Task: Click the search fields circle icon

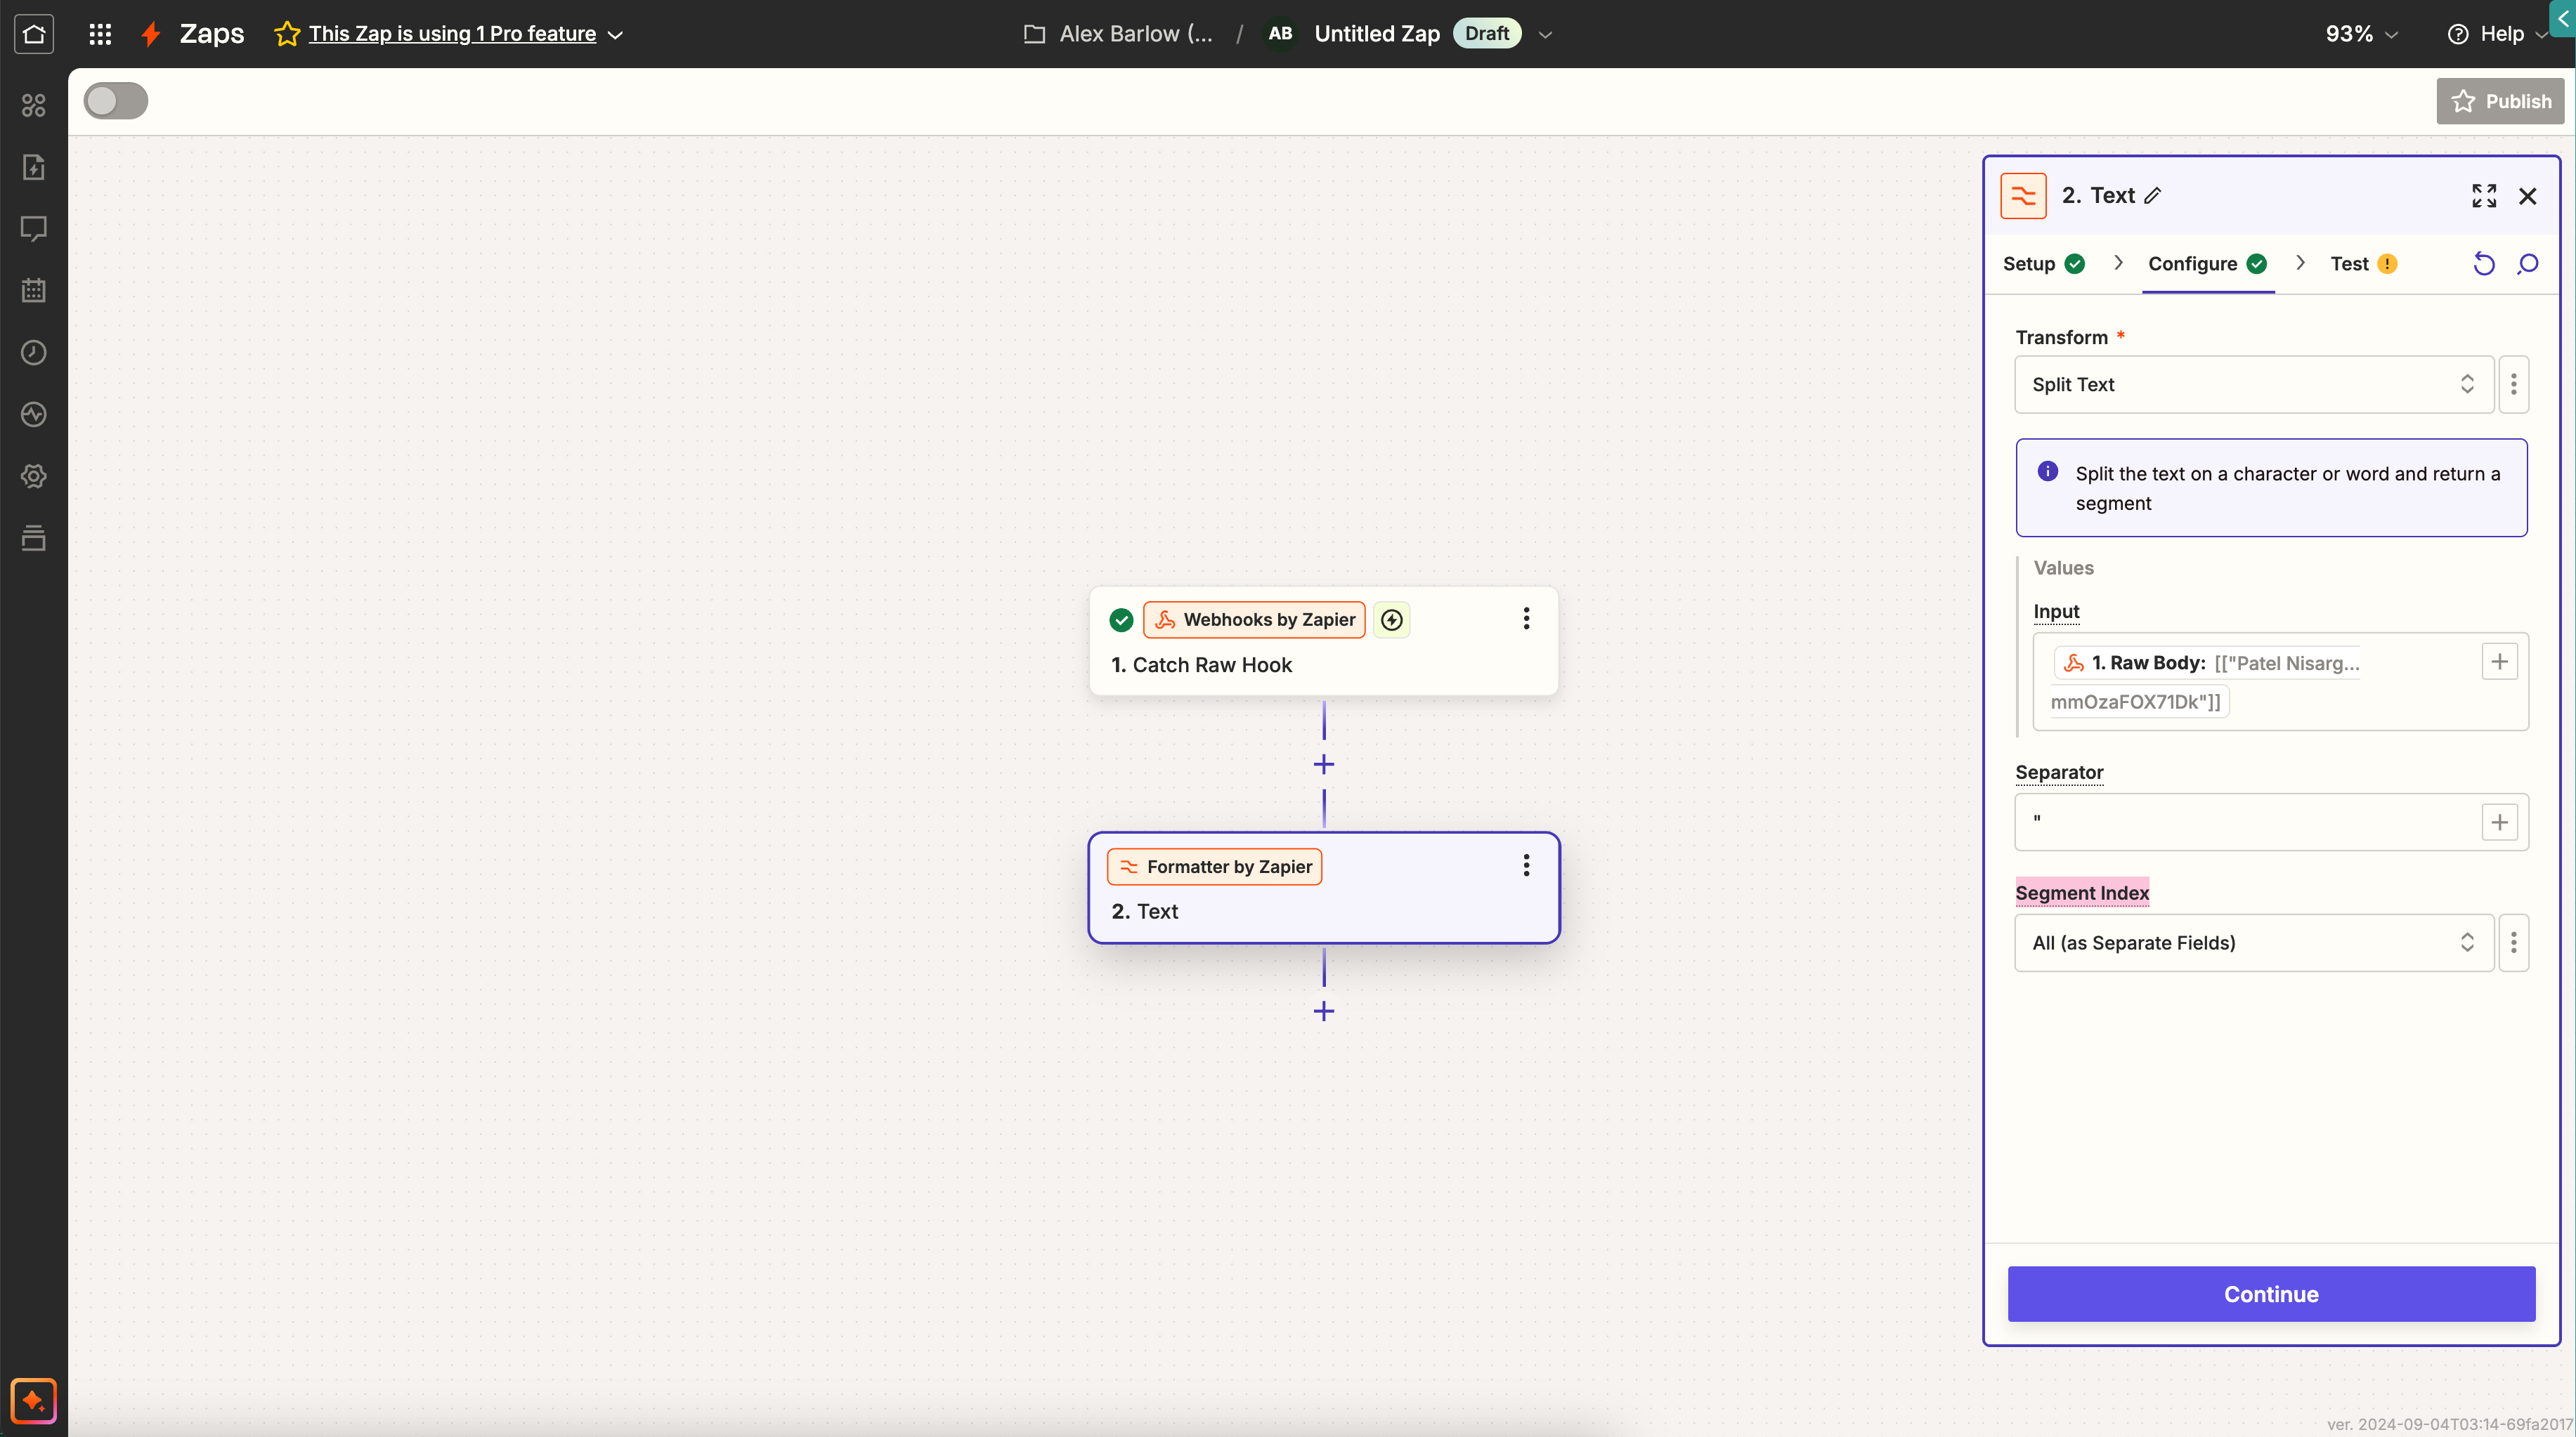Action: point(2528,264)
